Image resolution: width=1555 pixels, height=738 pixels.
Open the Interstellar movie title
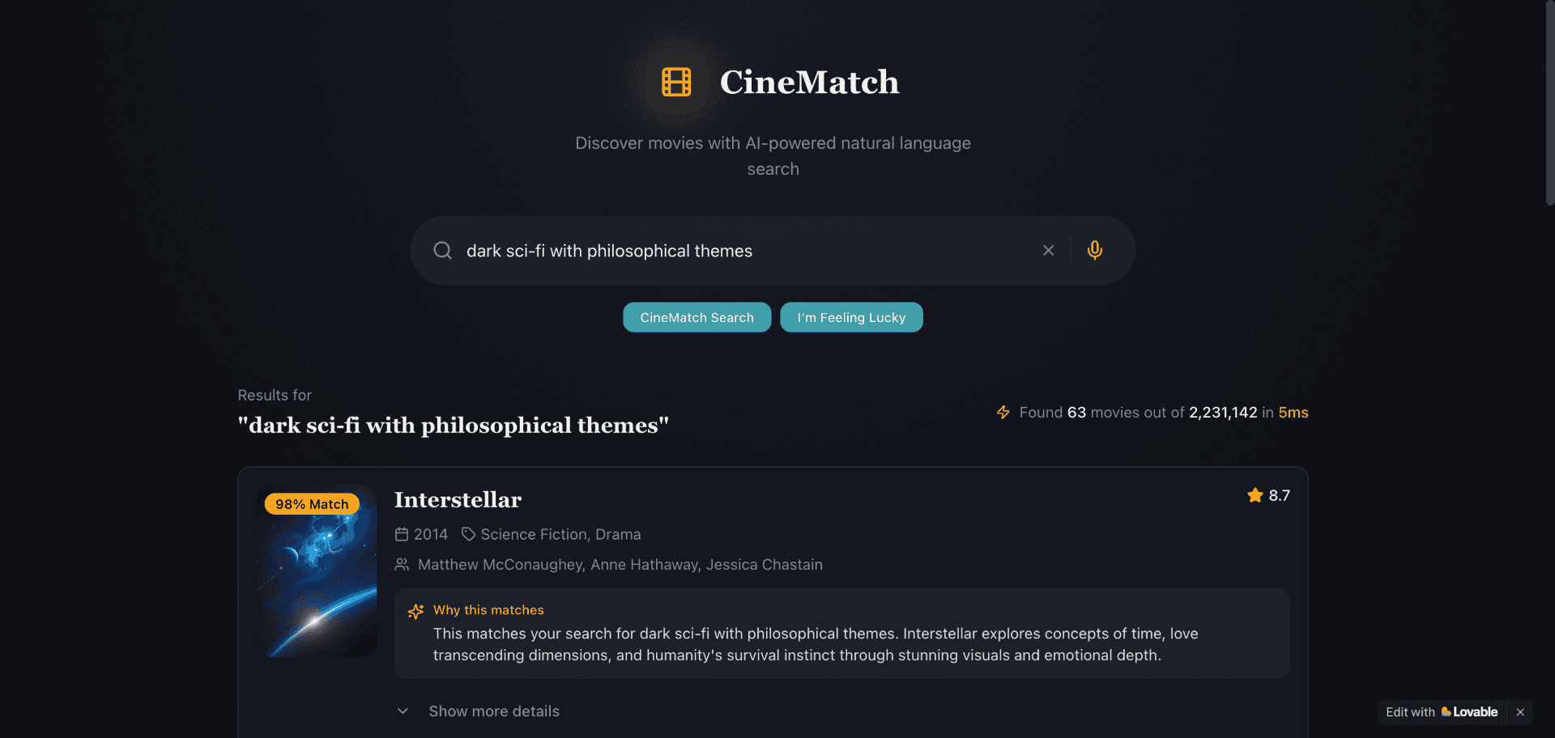[x=458, y=499]
